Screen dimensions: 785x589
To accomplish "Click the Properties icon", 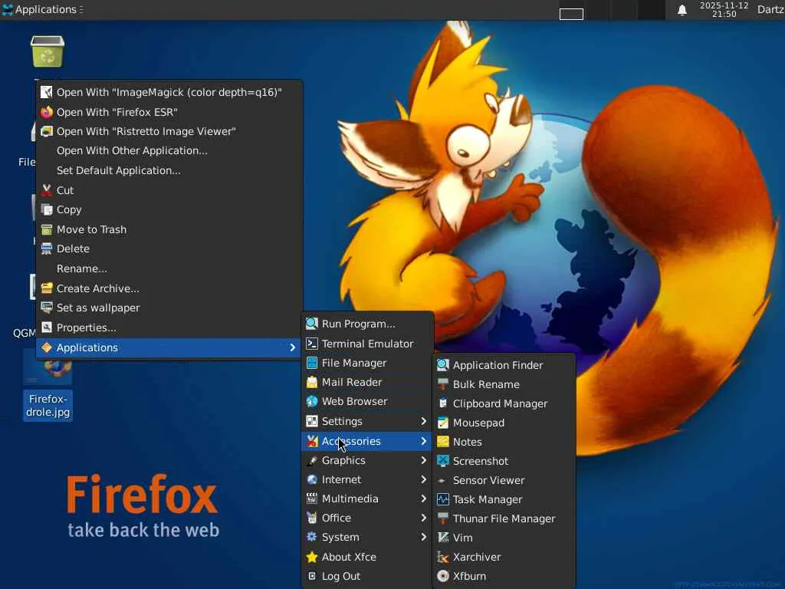I will pos(47,327).
